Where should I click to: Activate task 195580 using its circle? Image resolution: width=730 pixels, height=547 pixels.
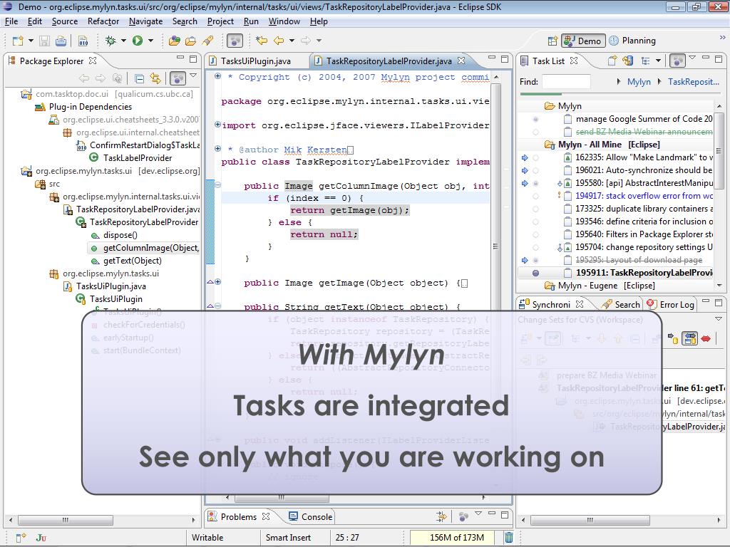coord(535,184)
